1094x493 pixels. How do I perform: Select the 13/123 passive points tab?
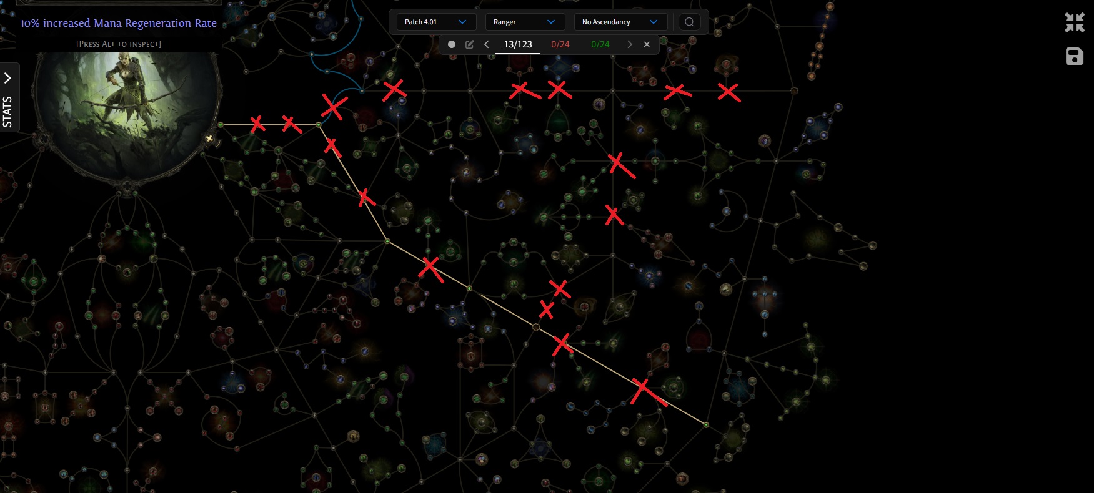point(518,44)
